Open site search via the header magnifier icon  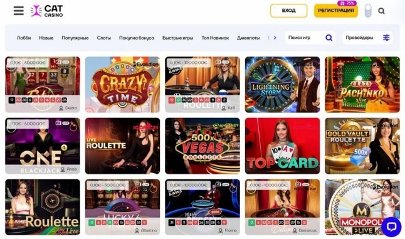click(x=381, y=11)
